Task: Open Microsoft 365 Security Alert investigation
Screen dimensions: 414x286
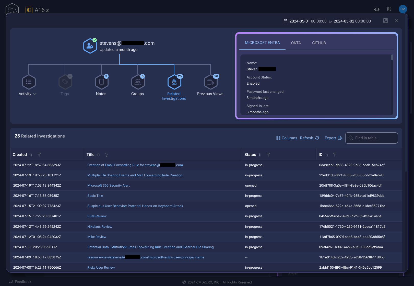Action: point(109,186)
